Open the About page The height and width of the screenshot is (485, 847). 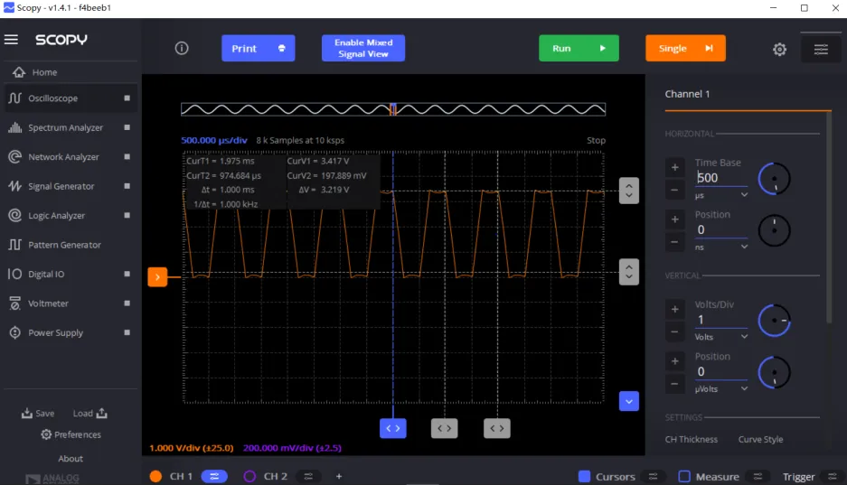(71, 459)
